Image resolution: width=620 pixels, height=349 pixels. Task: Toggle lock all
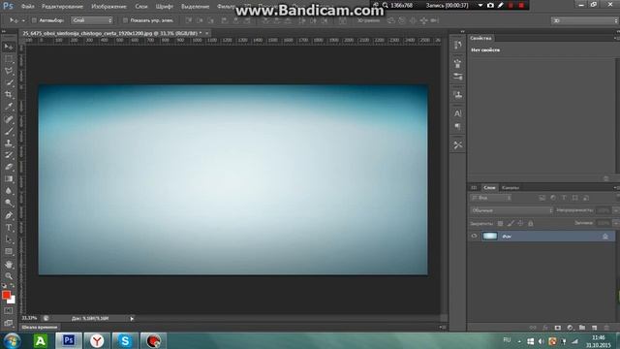531,224
